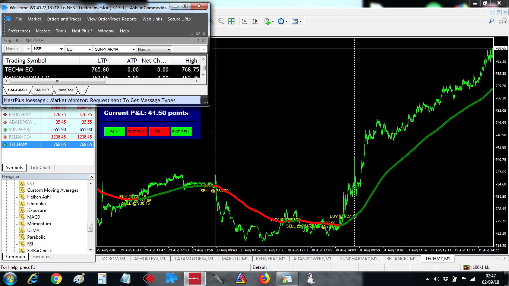Open Firefox from the taskbar
509x286 pixels.
[x=264, y=278]
